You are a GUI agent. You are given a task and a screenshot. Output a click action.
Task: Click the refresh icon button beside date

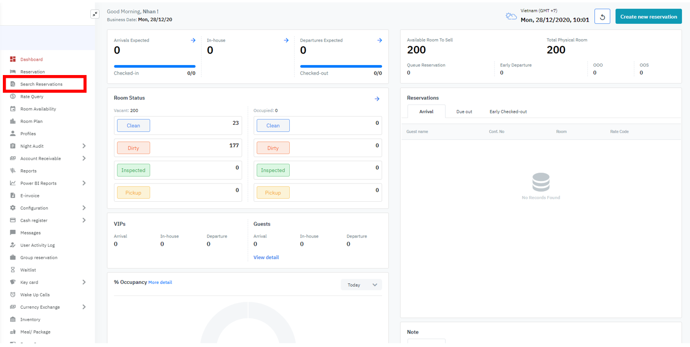(602, 17)
